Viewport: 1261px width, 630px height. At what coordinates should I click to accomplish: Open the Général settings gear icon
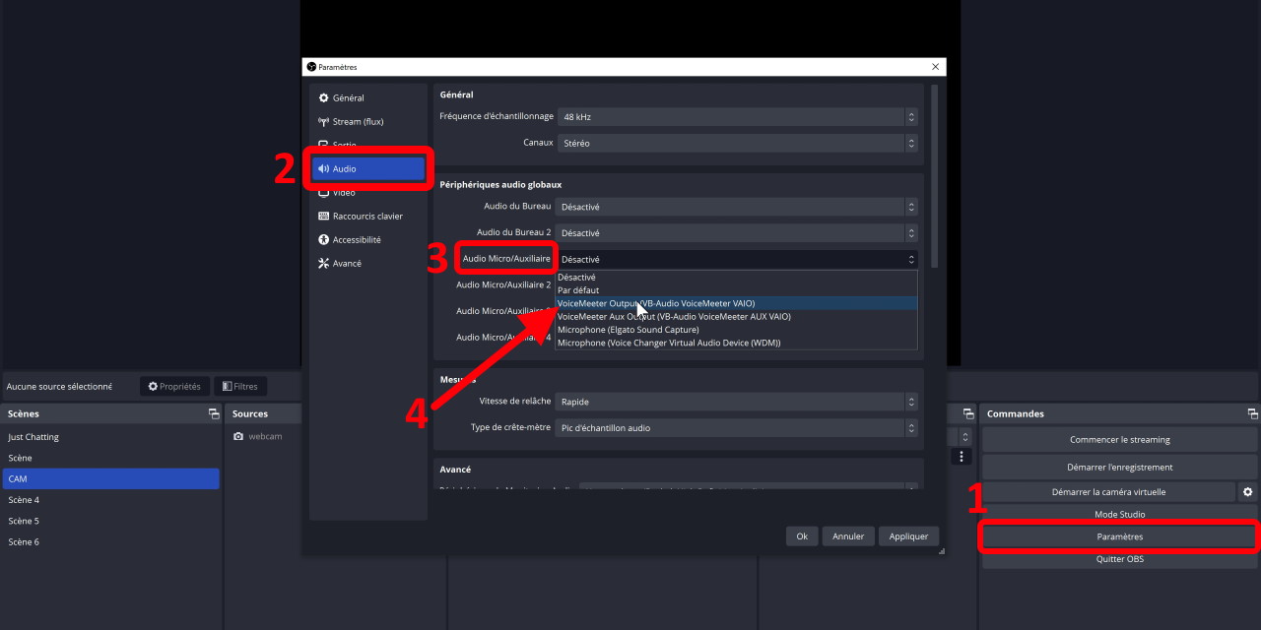(x=323, y=98)
